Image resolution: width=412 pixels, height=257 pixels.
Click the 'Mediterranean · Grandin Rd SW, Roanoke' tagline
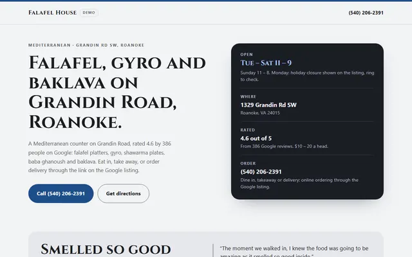[x=86, y=45]
